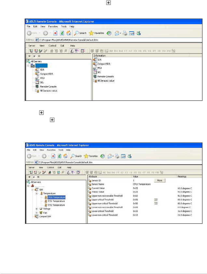Select Remote Console in upper window tree
The height and width of the screenshot is (274, 207).
pyautogui.click(x=48, y=86)
